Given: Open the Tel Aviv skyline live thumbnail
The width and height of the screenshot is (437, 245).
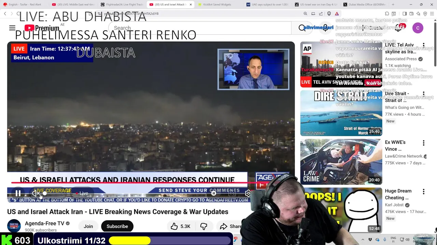Looking at the screenshot, I should 341,64.
